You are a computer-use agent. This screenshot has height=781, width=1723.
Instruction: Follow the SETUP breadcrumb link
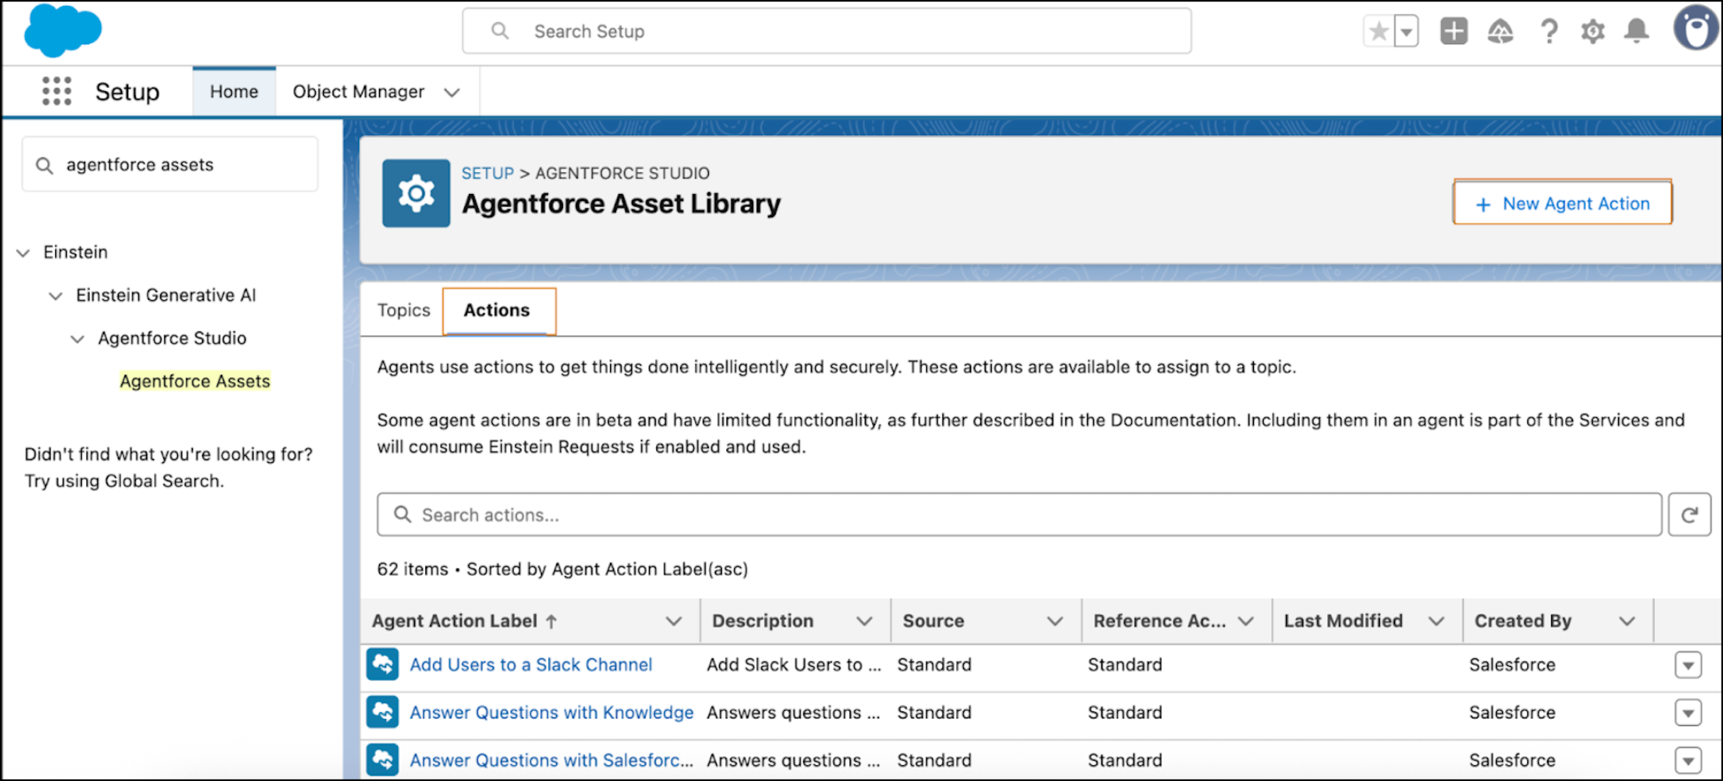tap(487, 173)
